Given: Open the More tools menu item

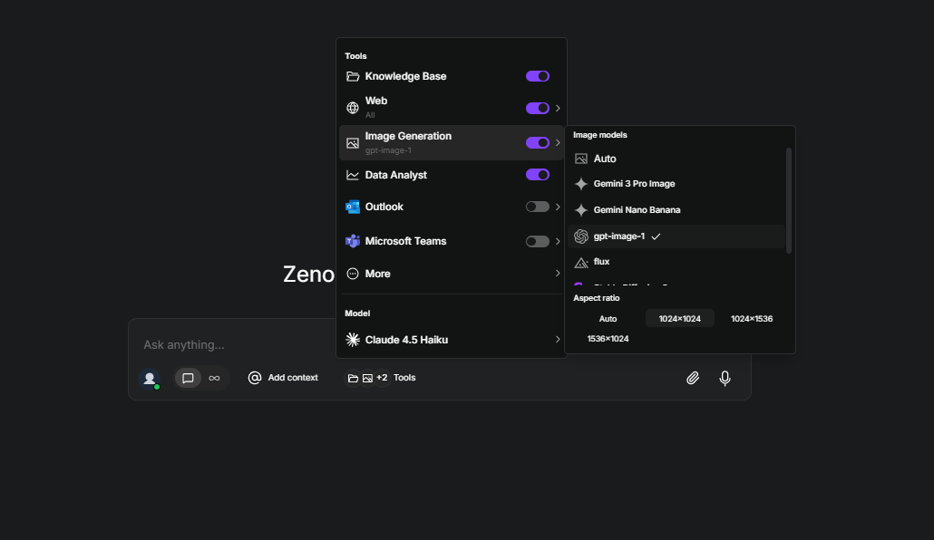Looking at the screenshot, I should pyautogui.click(x=452, y=274).
